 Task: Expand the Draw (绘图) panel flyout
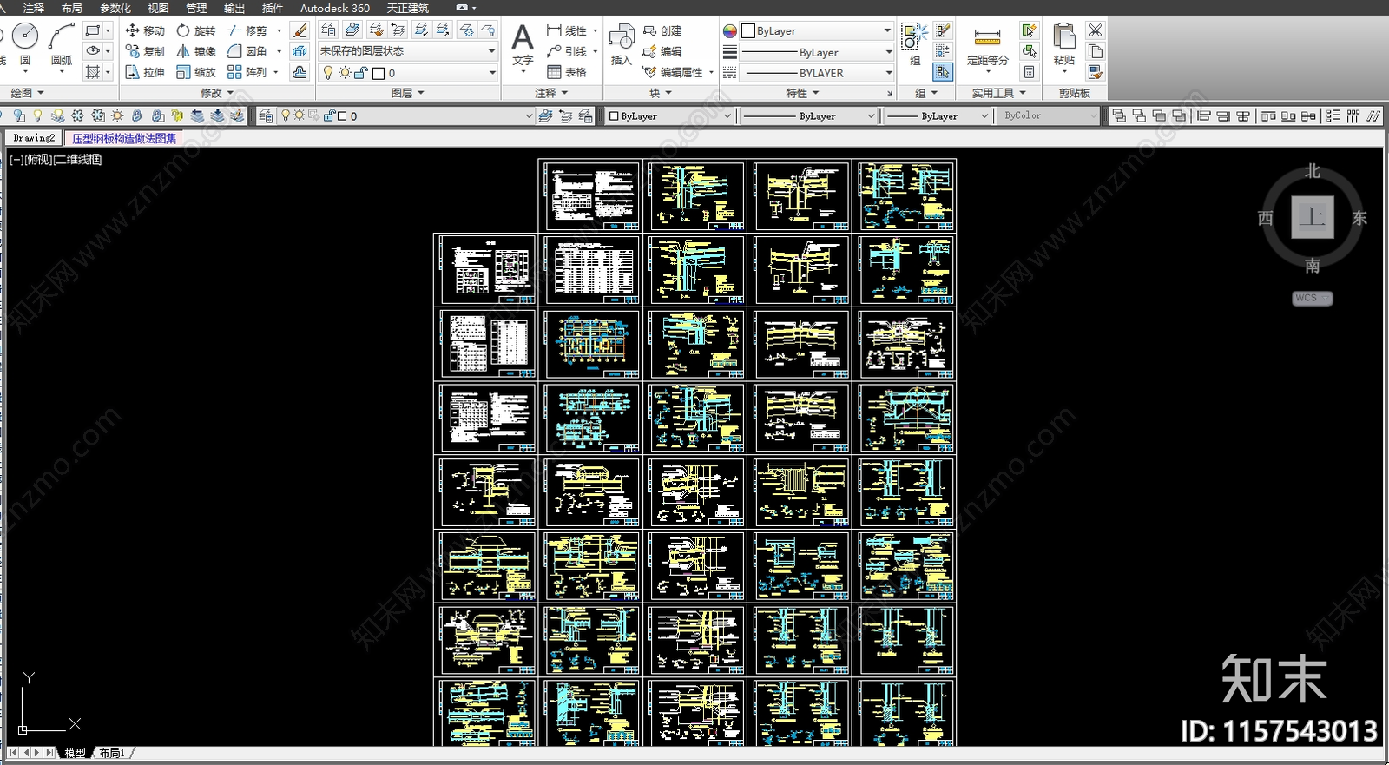tap(27, 93)
